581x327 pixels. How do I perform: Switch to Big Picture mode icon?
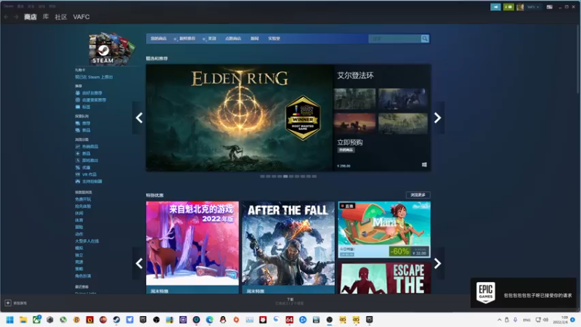point(550,7)
